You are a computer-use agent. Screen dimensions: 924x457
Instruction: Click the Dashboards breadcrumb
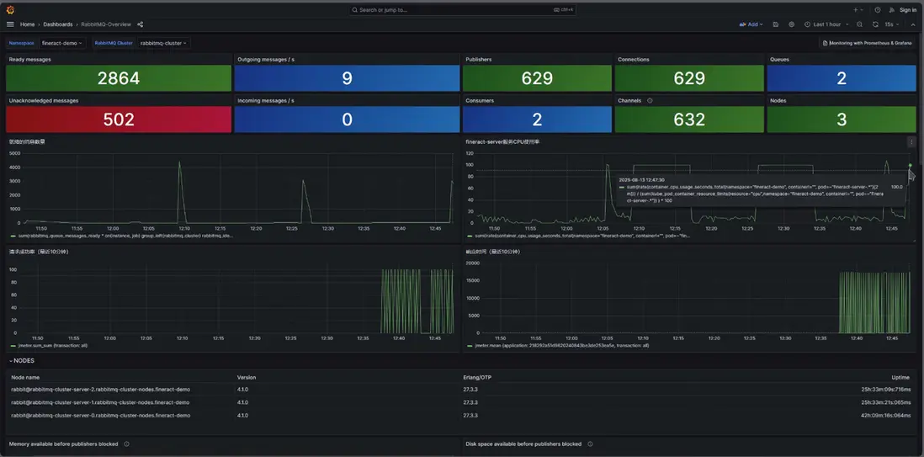click(58, 24)
